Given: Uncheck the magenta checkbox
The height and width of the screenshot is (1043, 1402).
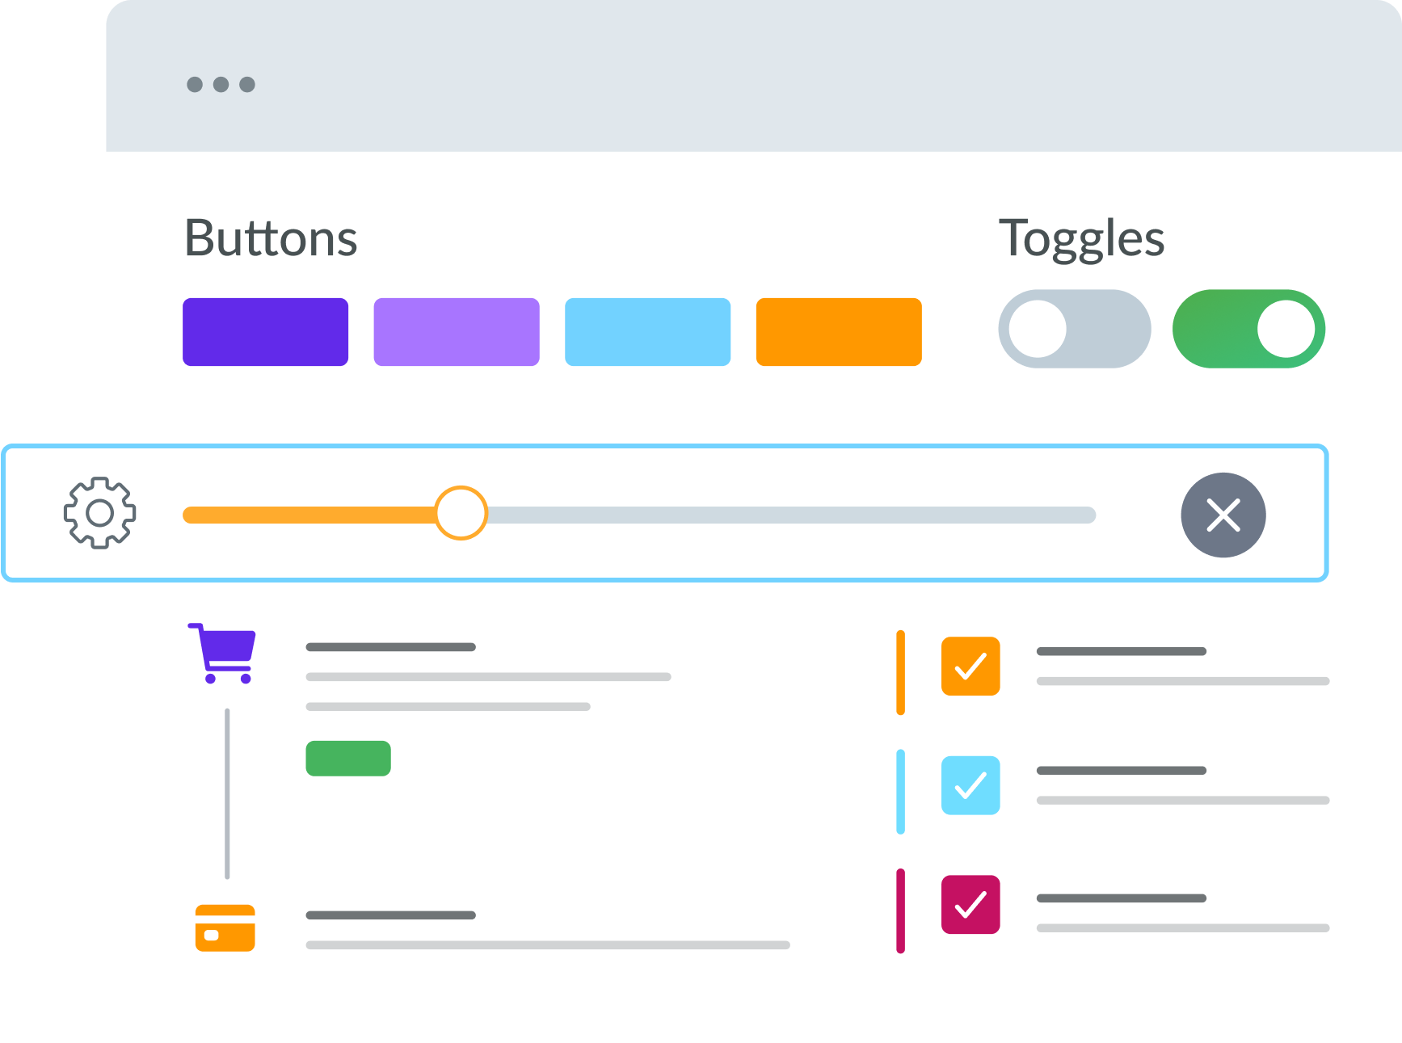Looking at the screenshot, I should click(970, 905).
